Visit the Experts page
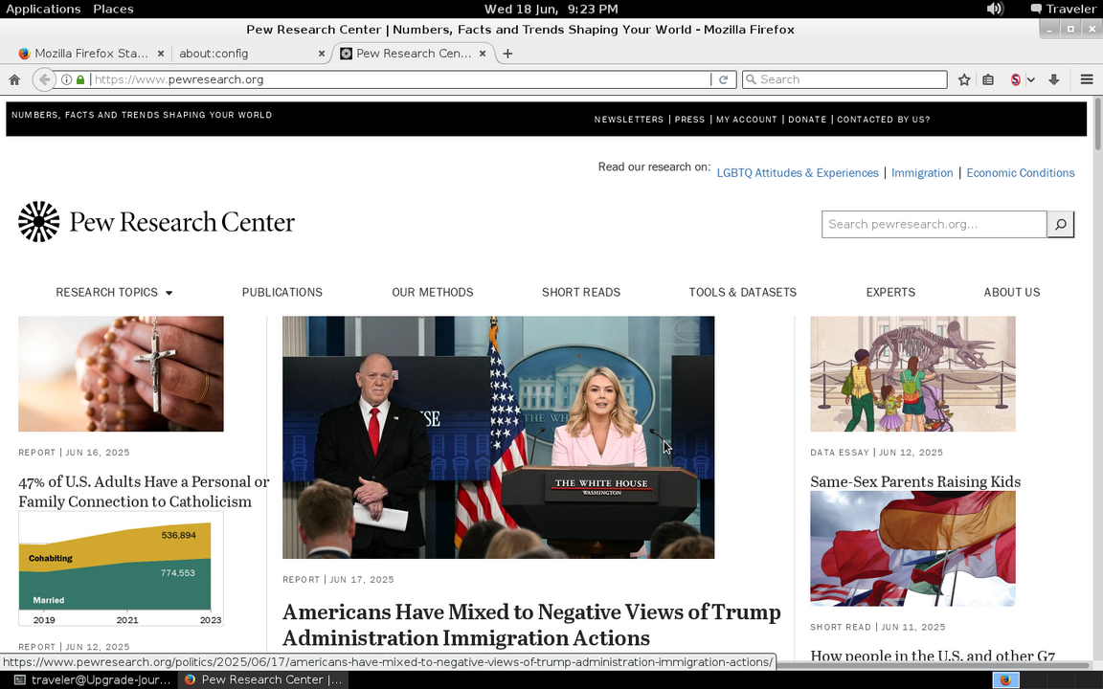Viewport: 1103px width, 689px height. (x=890, y=293)
